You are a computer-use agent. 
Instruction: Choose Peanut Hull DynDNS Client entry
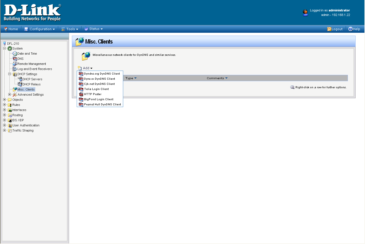pyautogui.click(x=100, y=104)
